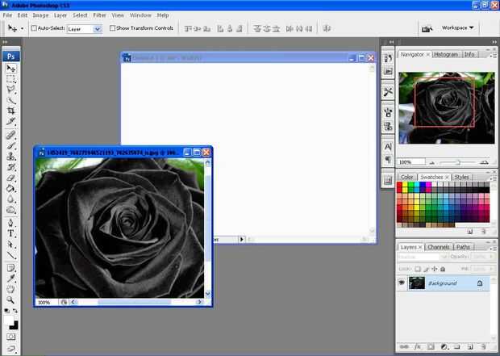Select the Slice tool
500x356 pixels.
10,121
